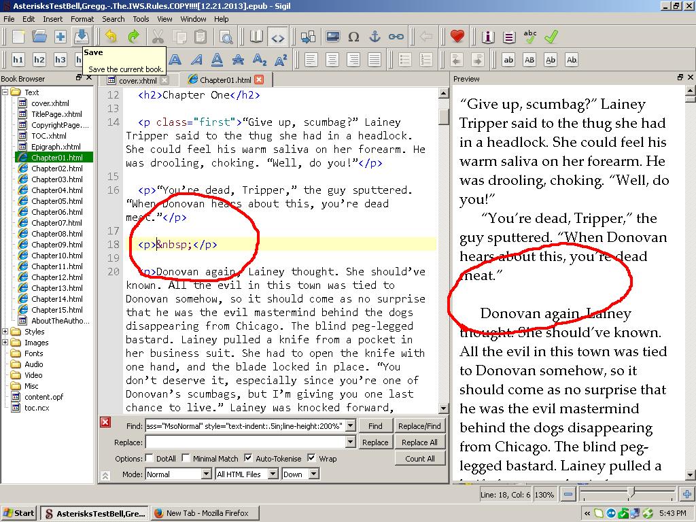Toggle the Wrap option checkbox
The height and width of the screenshot is (522, 696).
click(311, 459)
